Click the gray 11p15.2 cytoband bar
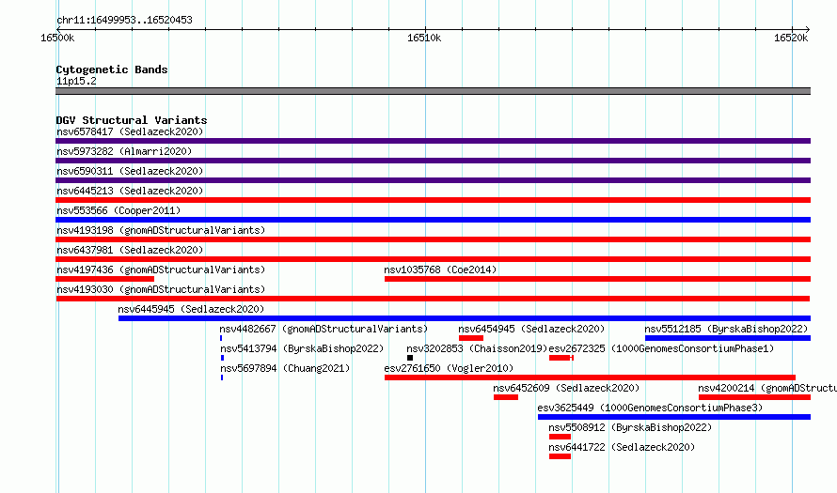Screen dimensions: 837x493 [433, 91]
